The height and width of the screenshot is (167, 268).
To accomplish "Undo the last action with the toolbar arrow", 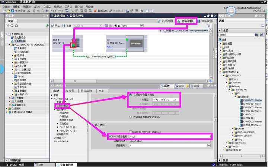I will (x=52, y=11).
